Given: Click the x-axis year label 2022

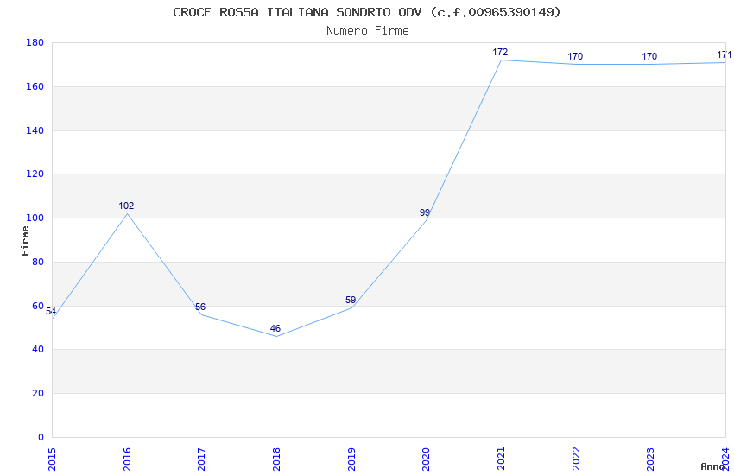Looking at the screenshot, I should [x=576, y=459].
